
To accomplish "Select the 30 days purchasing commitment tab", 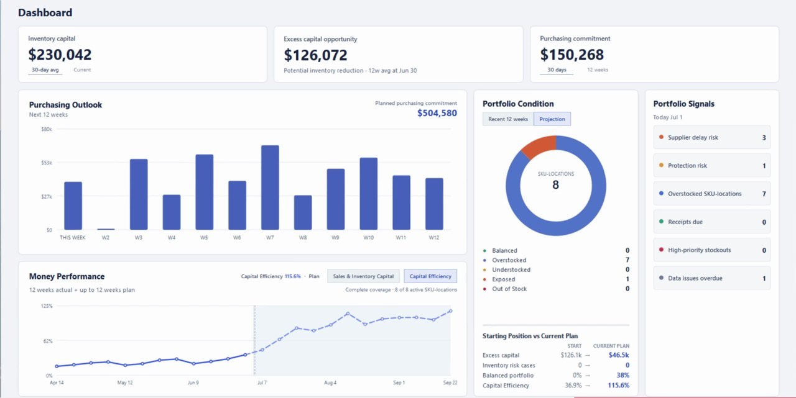I will pos(557,70).
